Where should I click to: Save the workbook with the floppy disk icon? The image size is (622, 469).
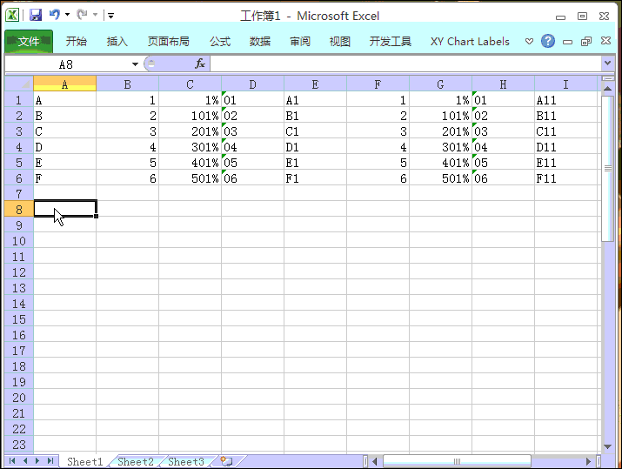tap(36, 15)
